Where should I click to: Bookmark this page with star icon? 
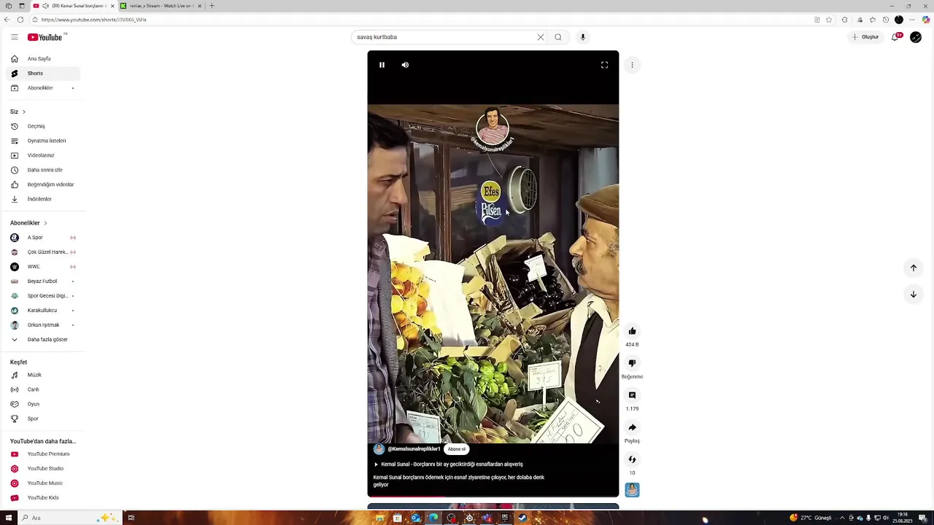coord(829,20)
